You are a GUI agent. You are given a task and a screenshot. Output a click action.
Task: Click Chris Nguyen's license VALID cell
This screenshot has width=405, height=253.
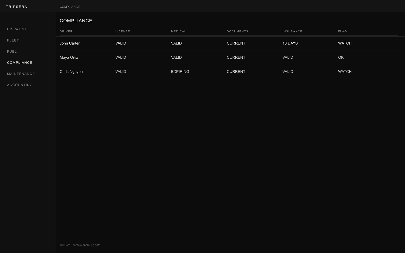[x=121, y=72]
